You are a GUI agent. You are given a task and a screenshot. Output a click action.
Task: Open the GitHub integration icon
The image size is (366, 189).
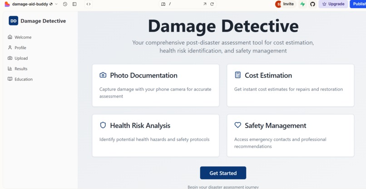pos(312,4)
